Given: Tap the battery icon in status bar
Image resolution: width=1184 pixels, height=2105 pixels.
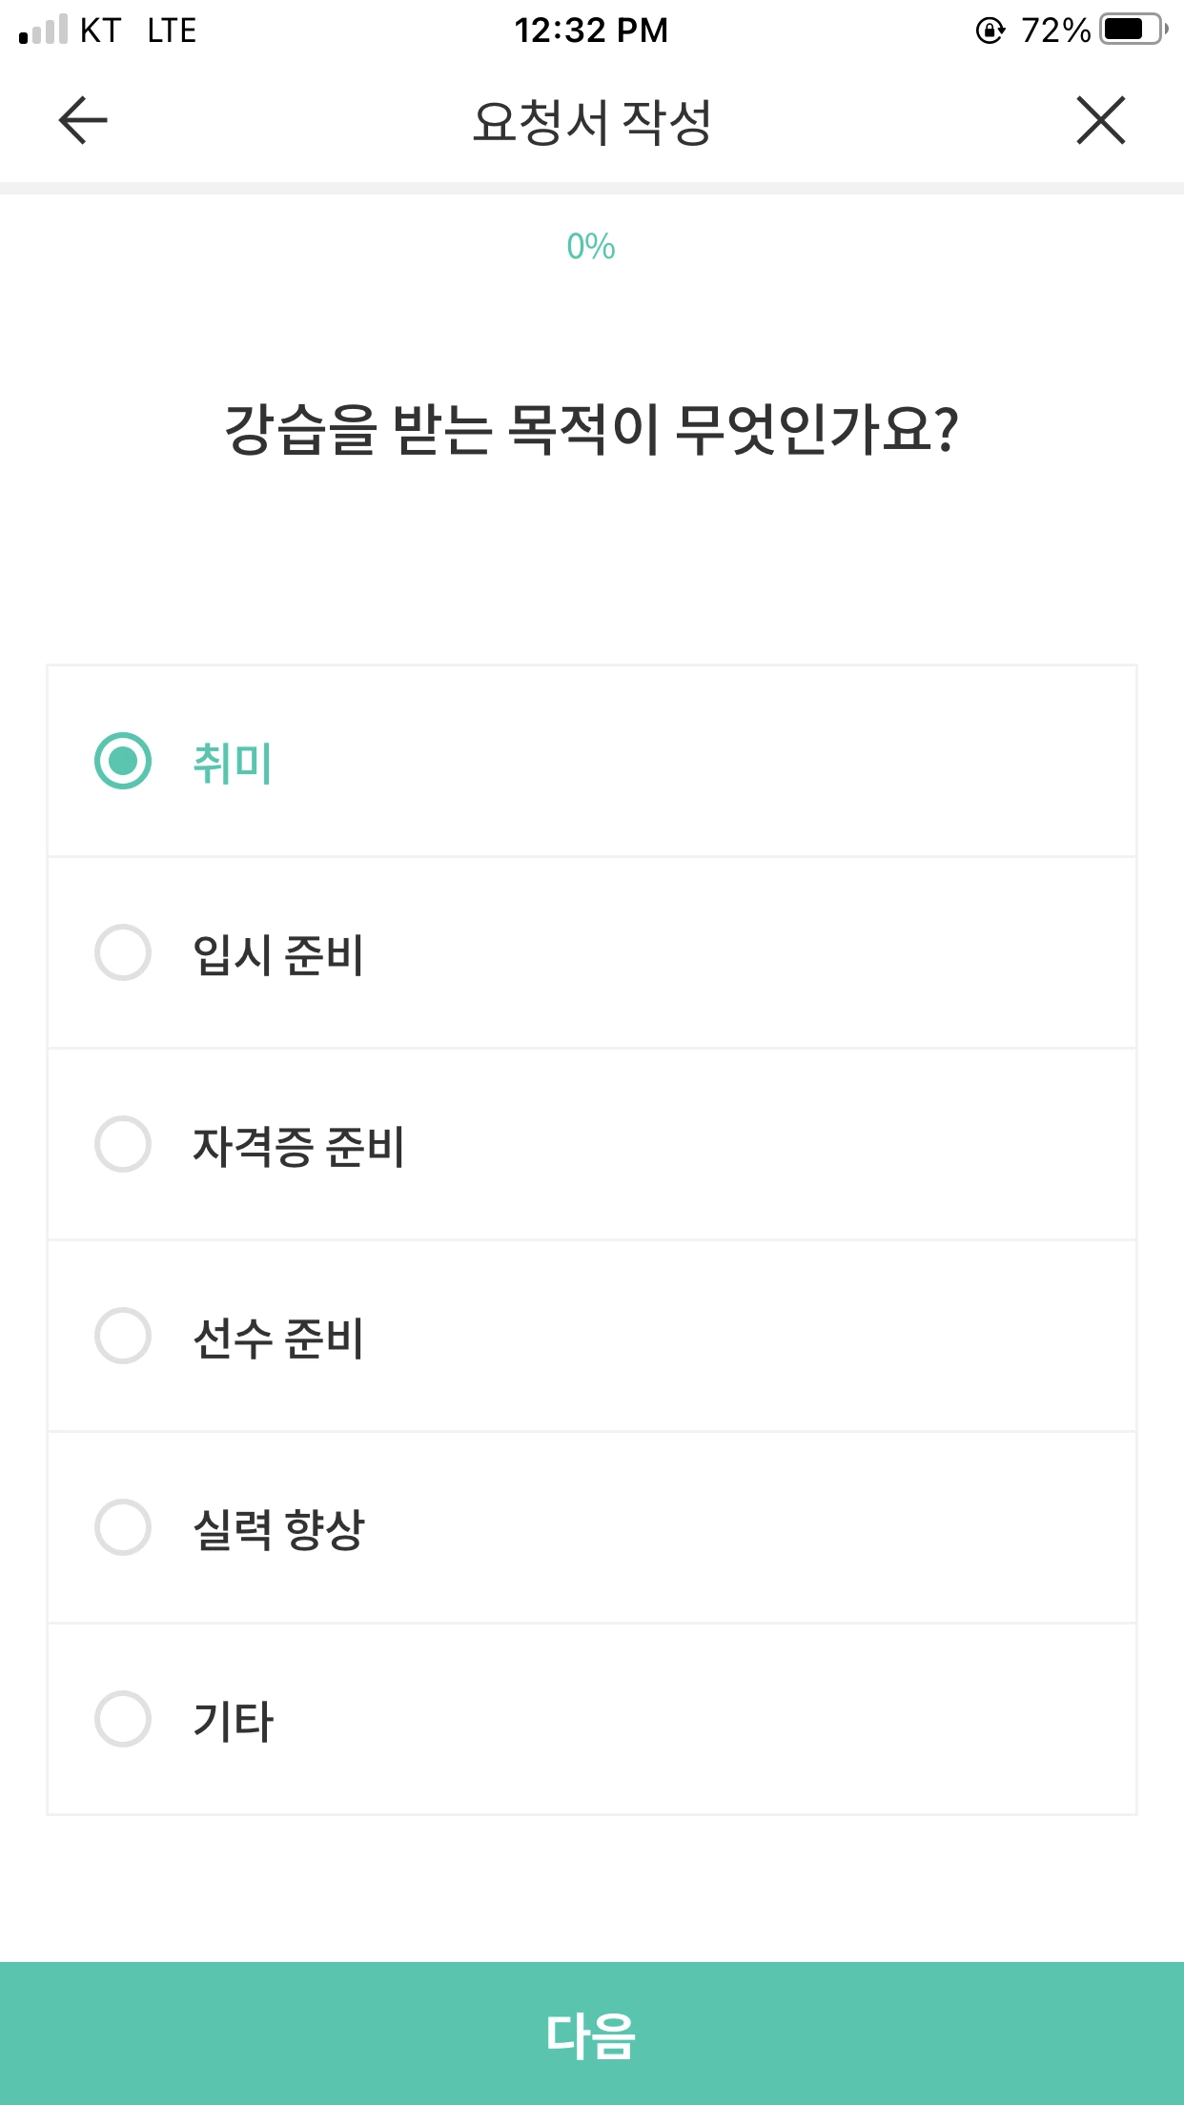Looking at the screenshot, I should 1133,30.
